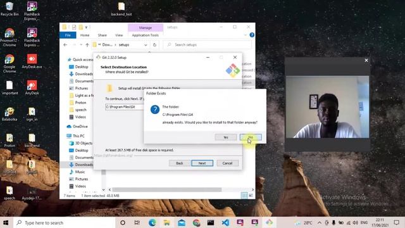The width and height of the screenshot is (405, 228).
Task: Click Back in Git Setup
Action: pos(180,163)
